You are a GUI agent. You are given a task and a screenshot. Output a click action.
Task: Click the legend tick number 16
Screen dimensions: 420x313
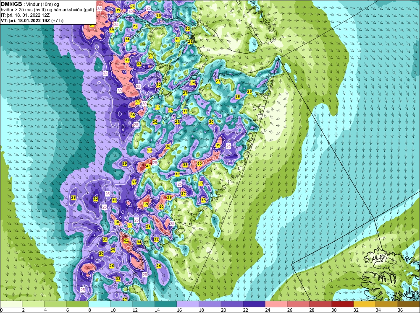click(x=179, y=310)
